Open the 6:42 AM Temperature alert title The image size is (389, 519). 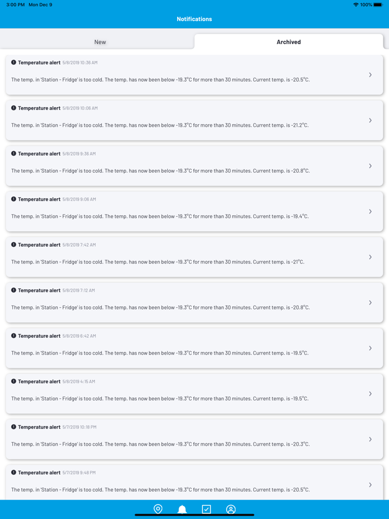[x=39, y=336]
